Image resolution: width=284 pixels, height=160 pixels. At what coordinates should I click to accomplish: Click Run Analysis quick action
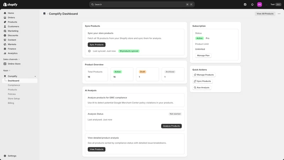(x=202, y=87)
